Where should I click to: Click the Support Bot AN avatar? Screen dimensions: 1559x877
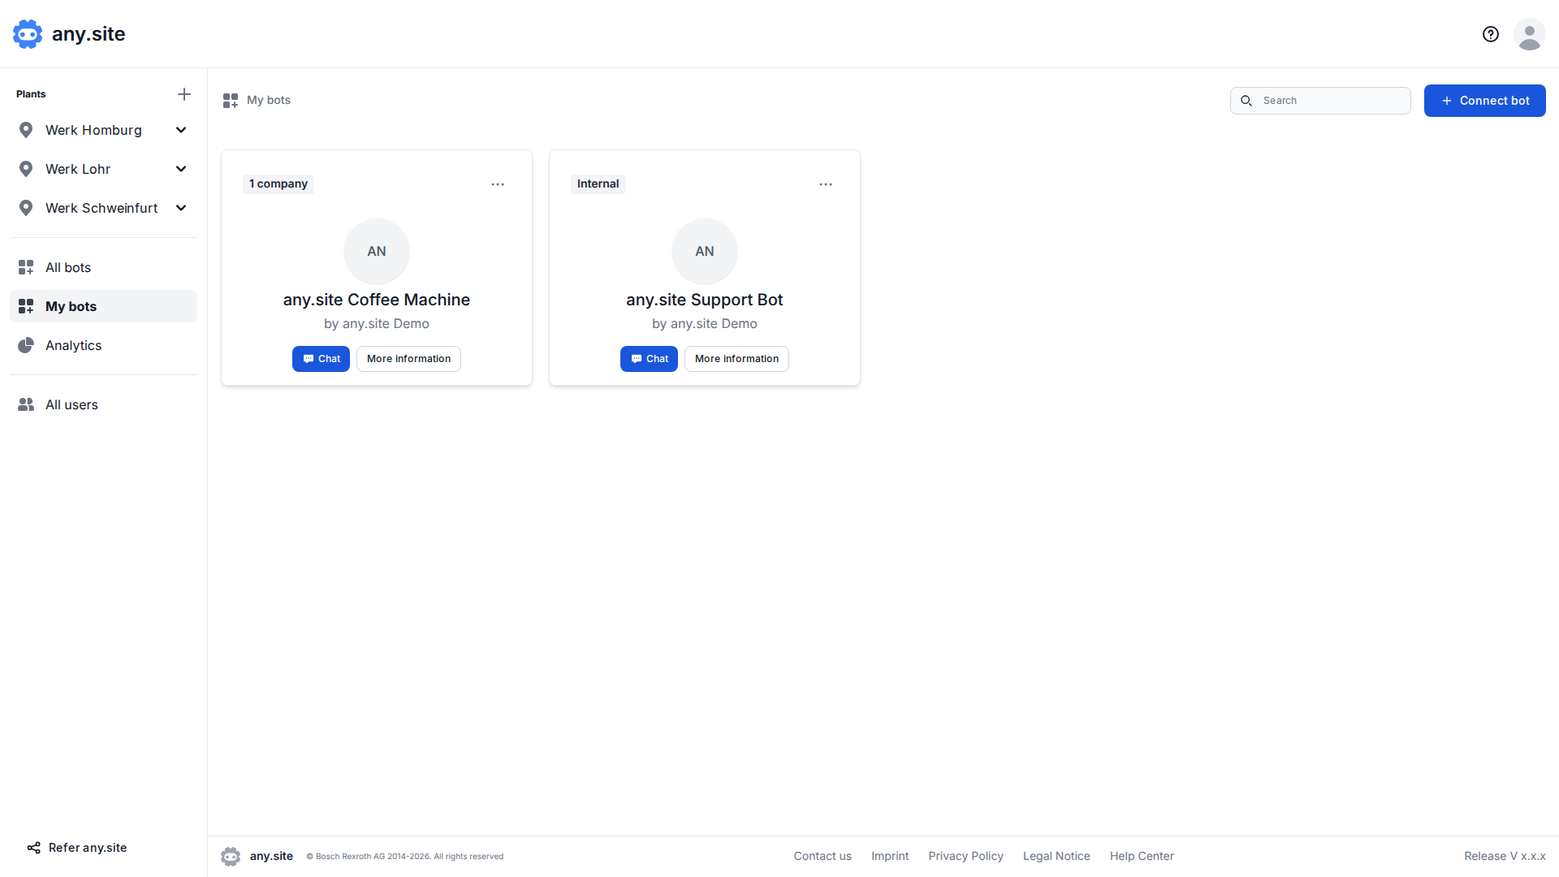705,251
